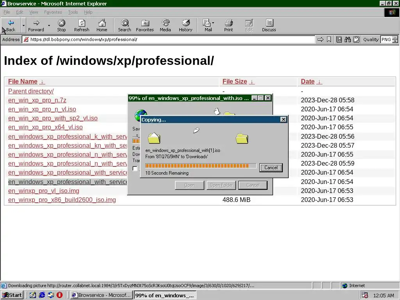Download en_win_xp_pro_n_vl.iso
Viewport: 400px width, 300px height.
pyautogui.click(x=42, y=109)
